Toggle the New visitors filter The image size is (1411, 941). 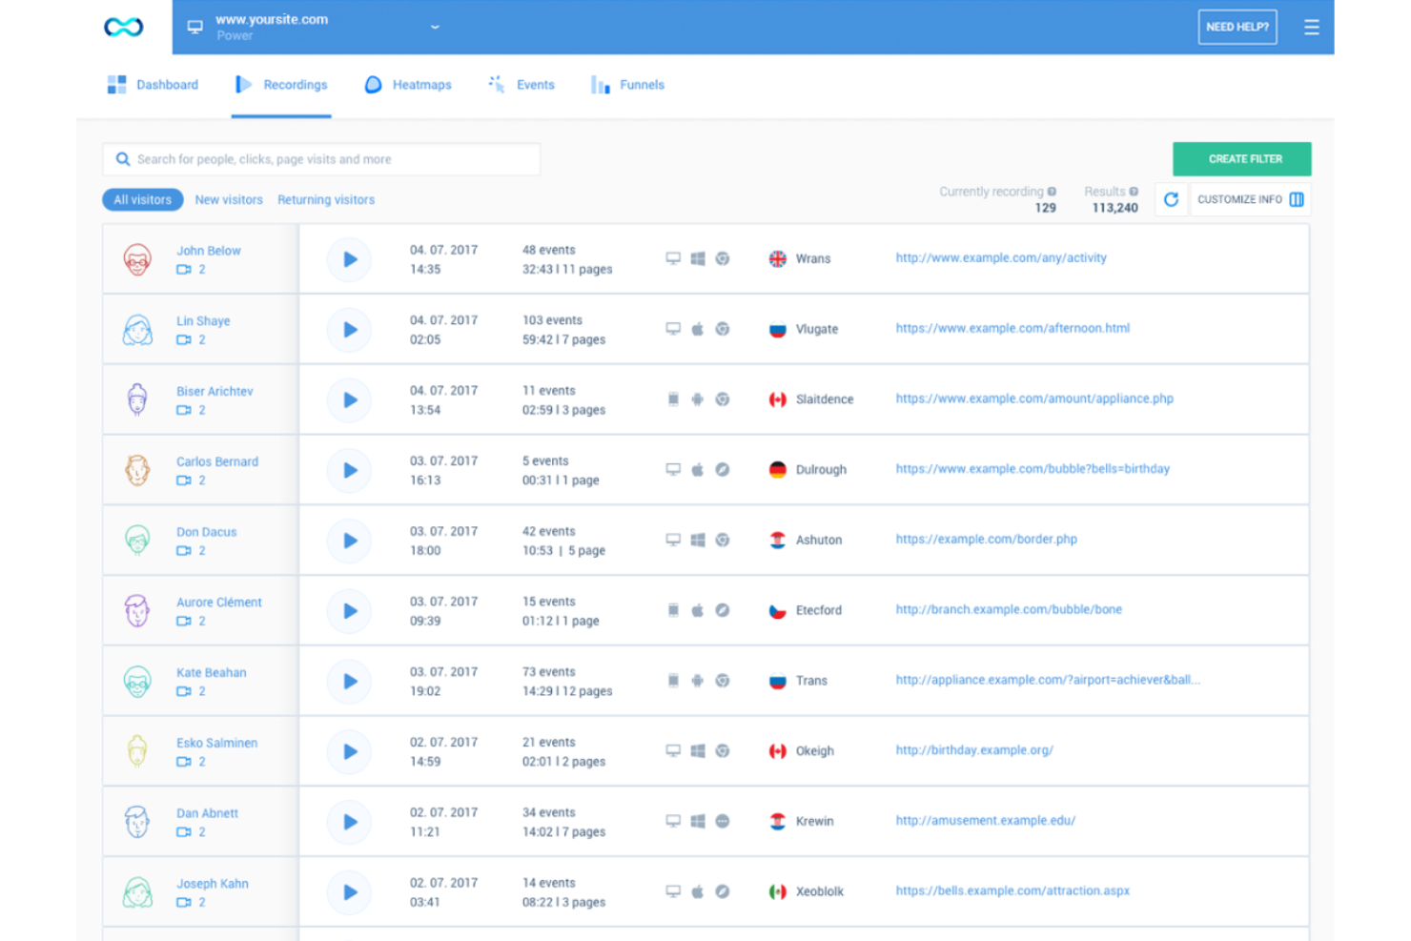(229, 199)
